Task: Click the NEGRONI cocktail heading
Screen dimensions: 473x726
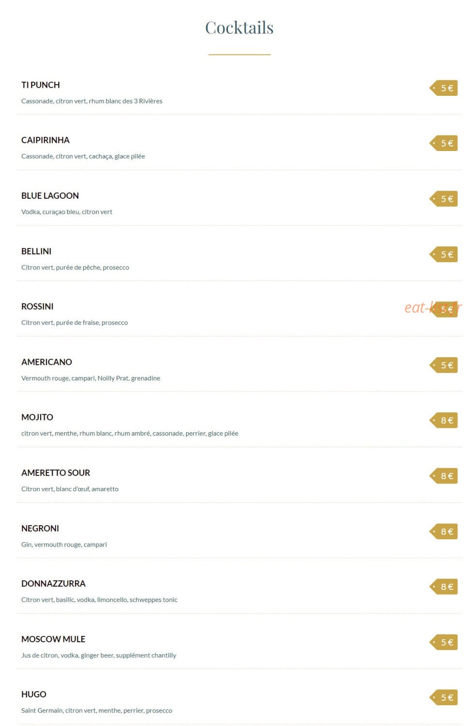Action: (x=40, y=529)
